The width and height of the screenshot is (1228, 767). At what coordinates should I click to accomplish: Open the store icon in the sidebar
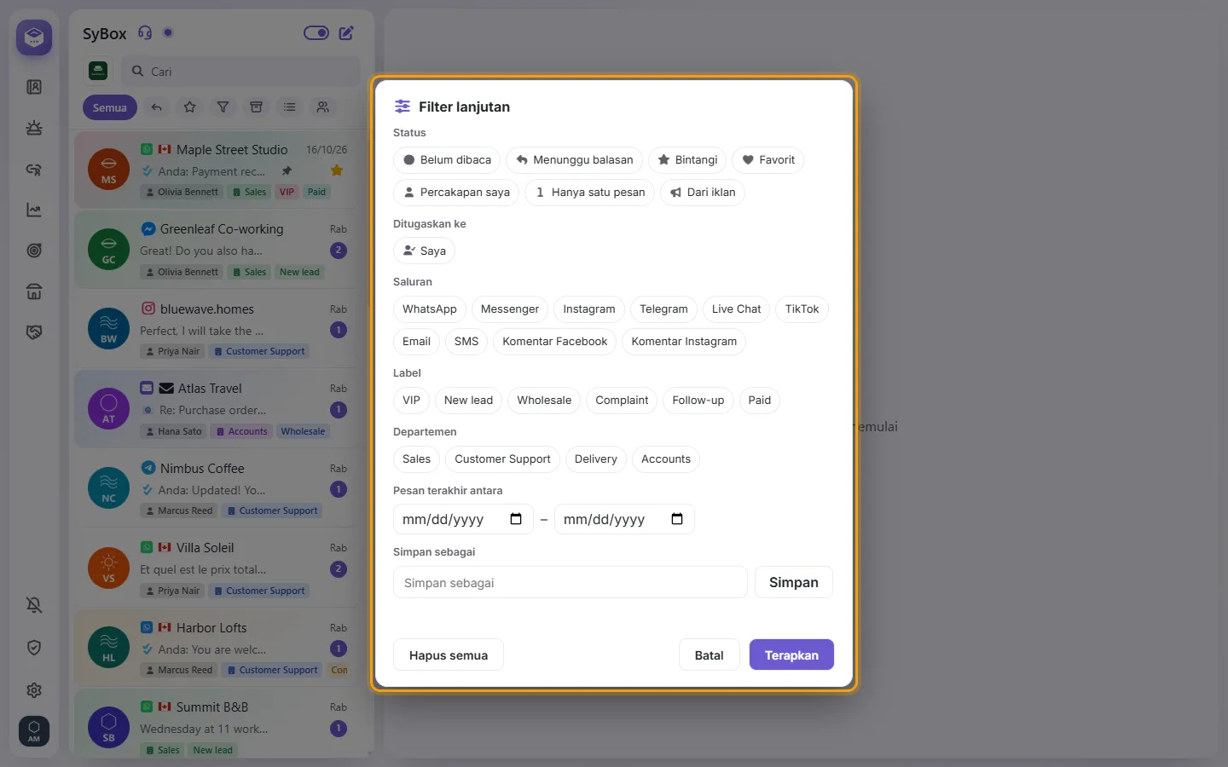pos(34,291)
